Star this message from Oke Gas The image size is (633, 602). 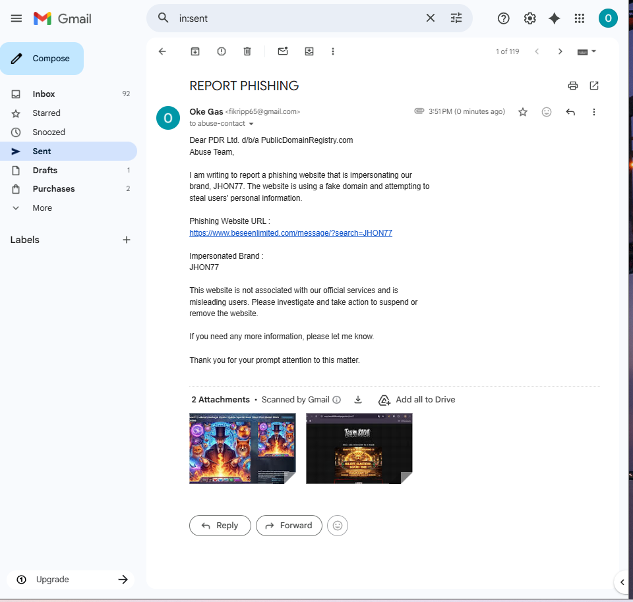[x=523, y=112]
